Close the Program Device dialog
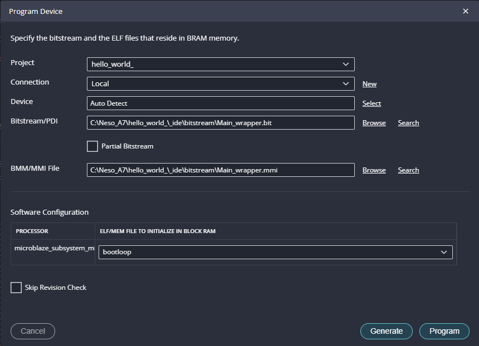 (x=466, y=11)
